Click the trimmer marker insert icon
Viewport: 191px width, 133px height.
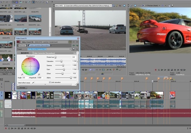click(114, 70)
